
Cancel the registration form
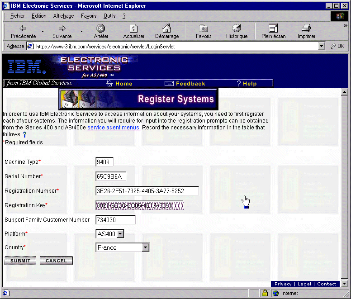point(56,261)
